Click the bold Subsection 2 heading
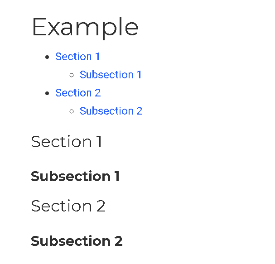275x264 pixels. [77, 241]
